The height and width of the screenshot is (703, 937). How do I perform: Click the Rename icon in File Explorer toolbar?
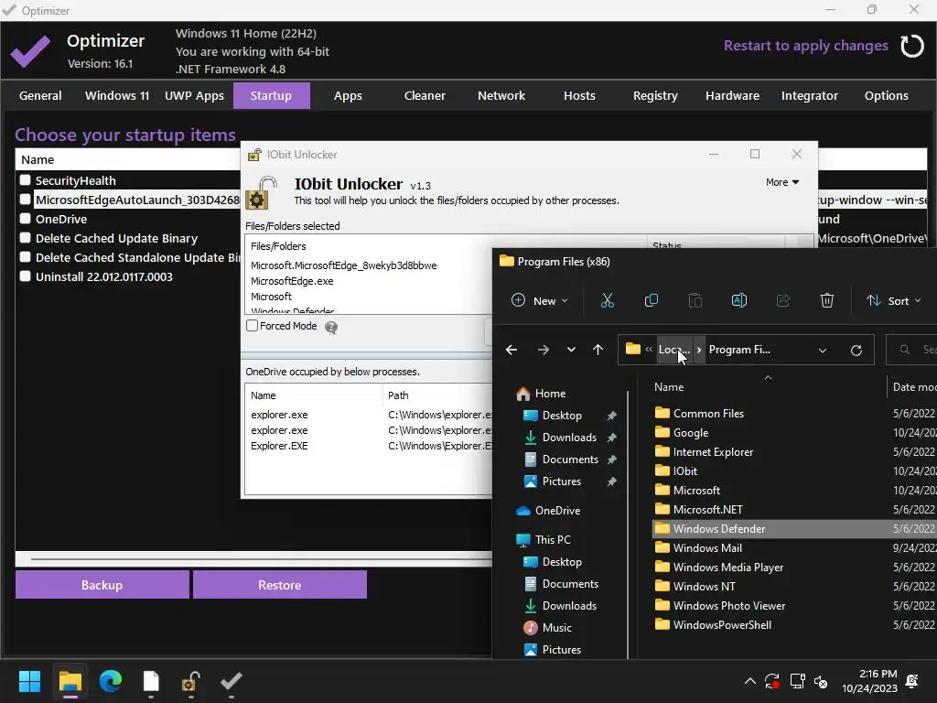[739, 300]
